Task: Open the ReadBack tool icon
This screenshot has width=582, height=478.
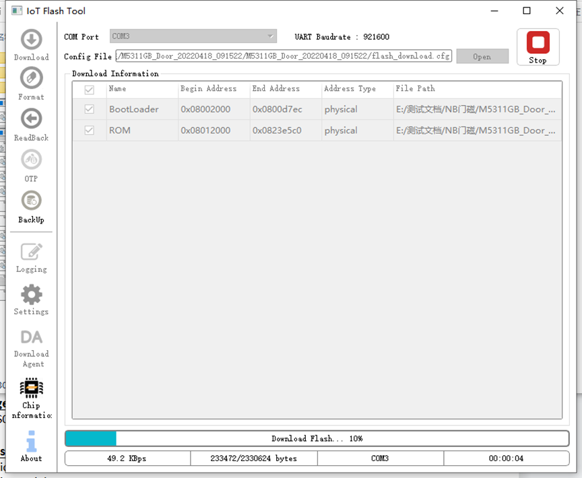Action: pyautogui.click(x=31, y=118)
